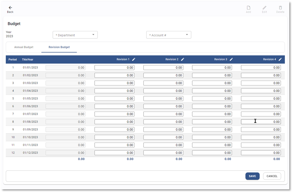Viewport: 293px width, 193px height.
Task: Switch to the Annual Budget tab
Action: point(24,47)
